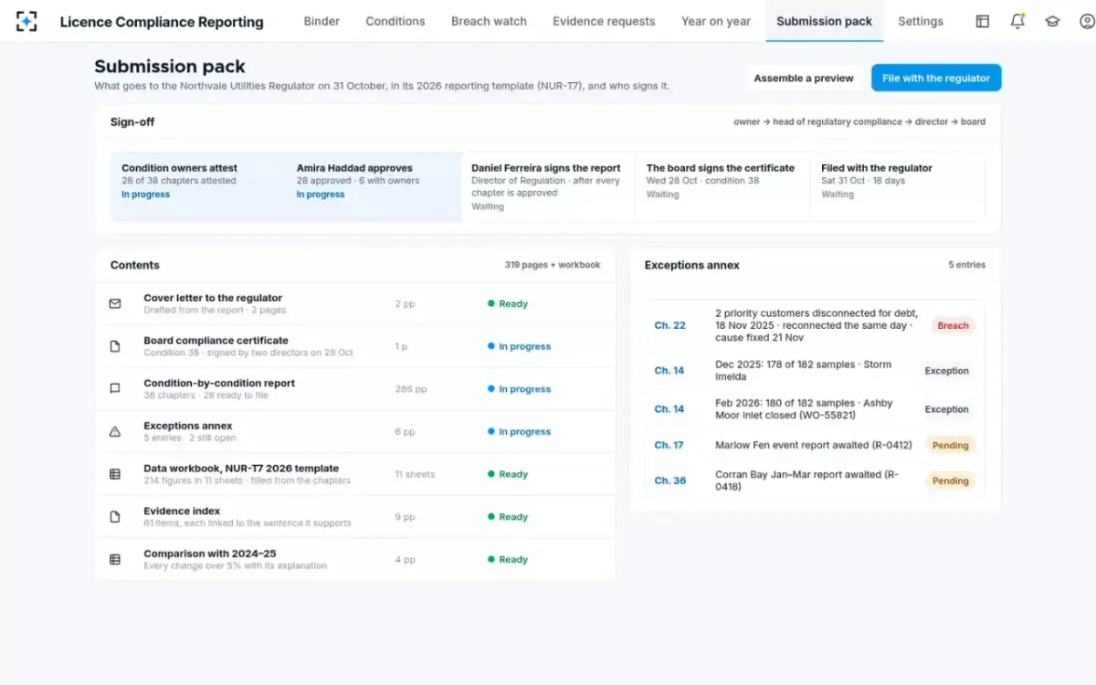Click In progress status of Condition-by-condition report

pyautogui.click(x=520, y=389)
